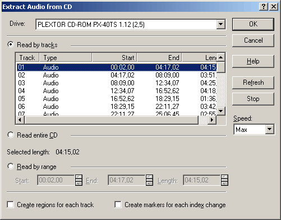Click the scroll left arrow of track list

point(20,120)
